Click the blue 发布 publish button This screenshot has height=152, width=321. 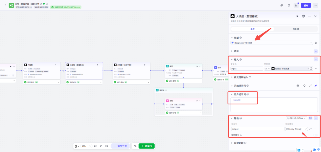point(306,5)
